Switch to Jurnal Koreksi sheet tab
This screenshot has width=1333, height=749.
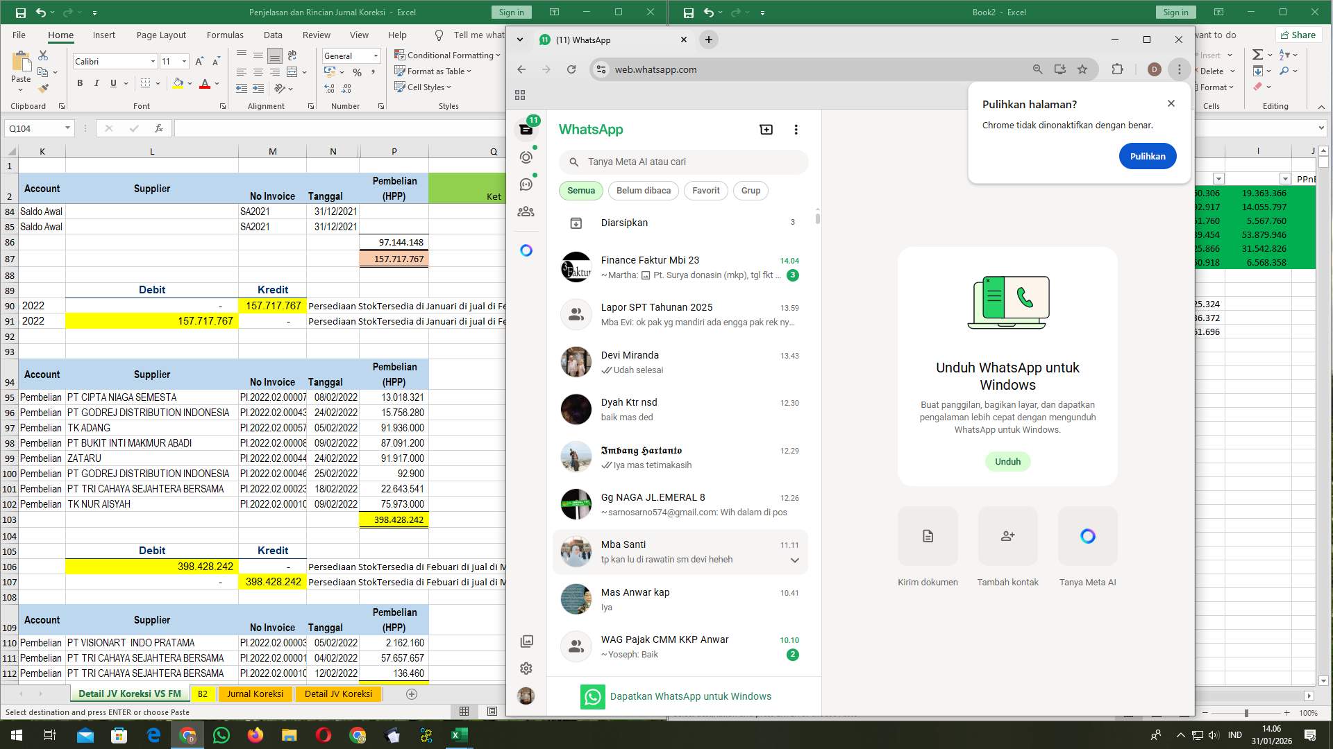(x=255, y=694)
